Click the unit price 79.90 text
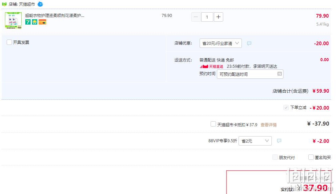This screenshot has height=194, width=336. click(x=167, y=15)
